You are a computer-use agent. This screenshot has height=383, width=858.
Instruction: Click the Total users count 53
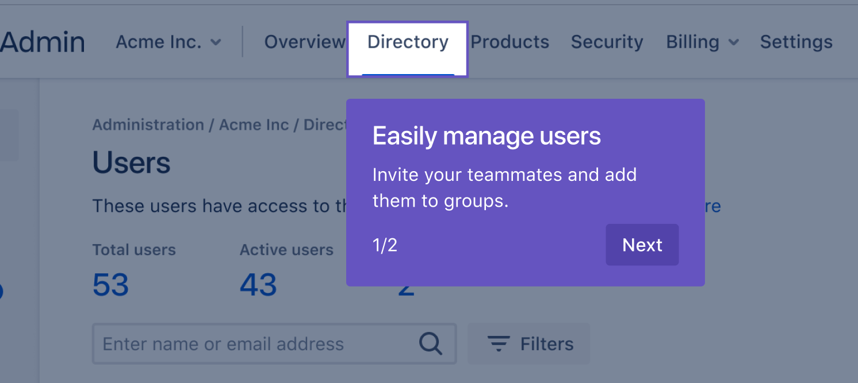(x=110, y=285)
